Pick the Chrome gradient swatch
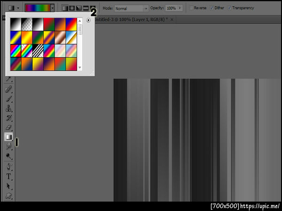The height and width of the screenshot is (211, 282). [71, 38]
